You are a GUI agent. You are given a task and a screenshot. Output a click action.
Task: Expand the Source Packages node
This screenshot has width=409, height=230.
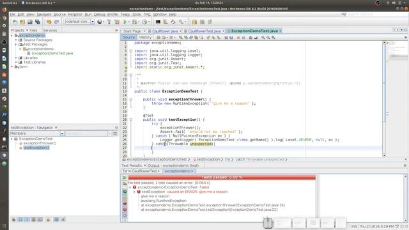(x=16, y=40)
